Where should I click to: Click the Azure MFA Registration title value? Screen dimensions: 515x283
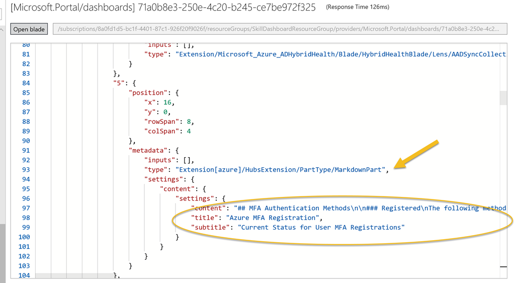point(272,218)
